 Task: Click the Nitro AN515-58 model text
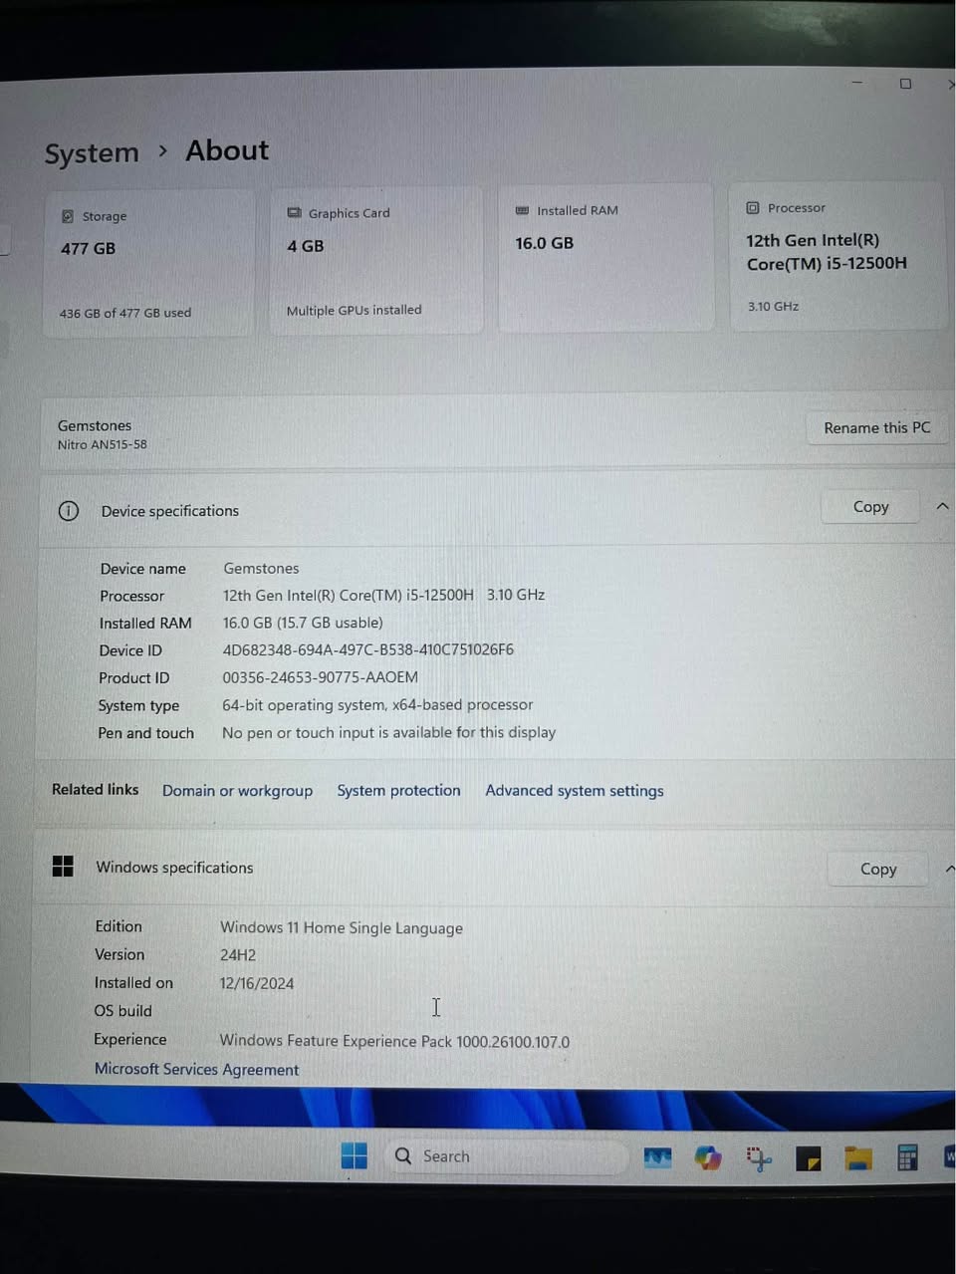click(102, 444)
